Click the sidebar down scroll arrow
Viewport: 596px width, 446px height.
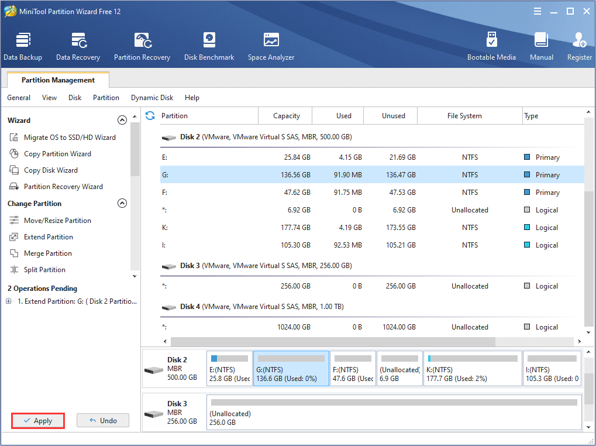click(135, 276)
